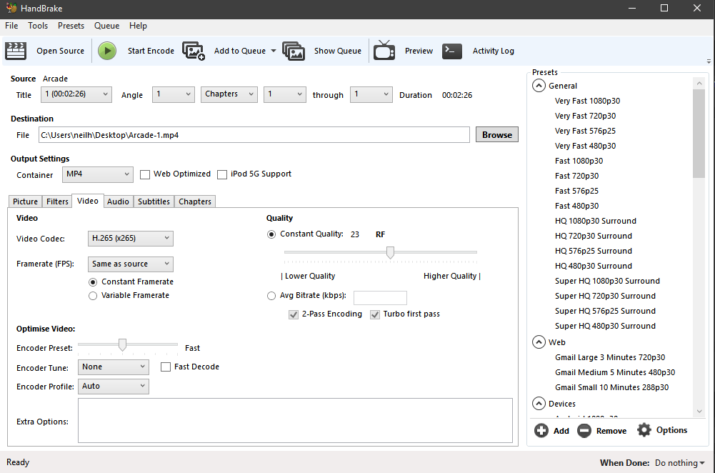Click the plus icon for Add preset
This screenshot has height=473, width=715.
[541, 430]
